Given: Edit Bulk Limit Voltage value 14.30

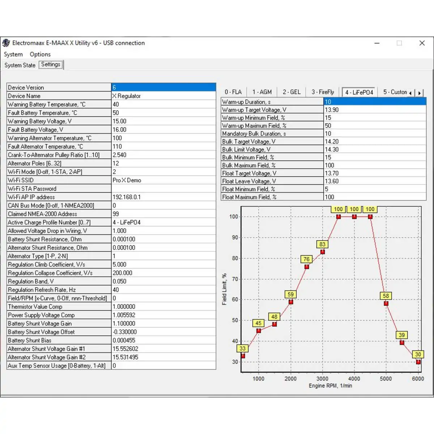Looking at the screenshot, I should point(375,149).
